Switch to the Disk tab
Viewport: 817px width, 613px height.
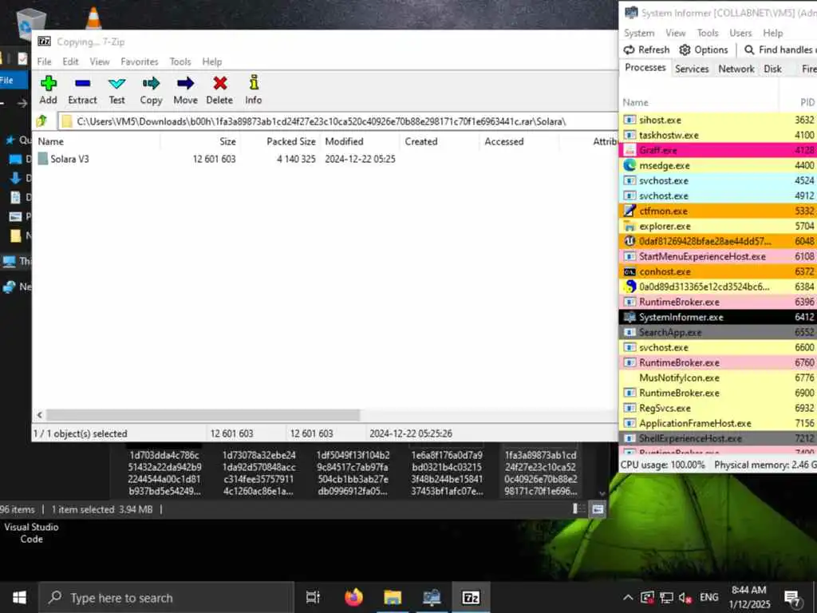pyautogui.click(x=772, y=69)
